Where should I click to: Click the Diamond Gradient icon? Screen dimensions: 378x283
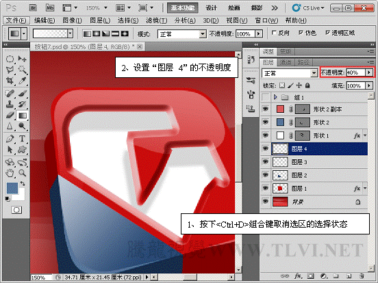tap(125, 33)
